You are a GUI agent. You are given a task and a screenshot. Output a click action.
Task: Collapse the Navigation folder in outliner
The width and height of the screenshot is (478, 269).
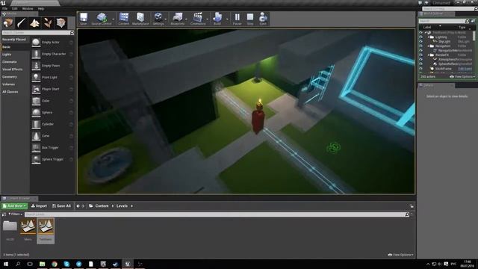[429, 46]
